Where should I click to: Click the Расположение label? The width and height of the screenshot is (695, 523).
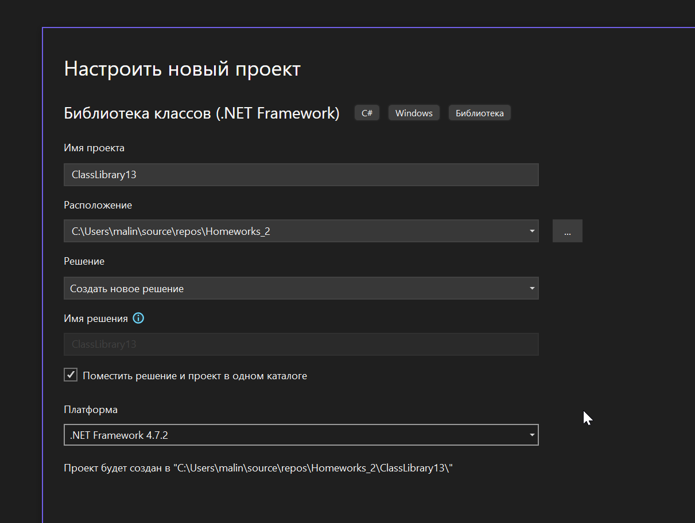(98, 205)
